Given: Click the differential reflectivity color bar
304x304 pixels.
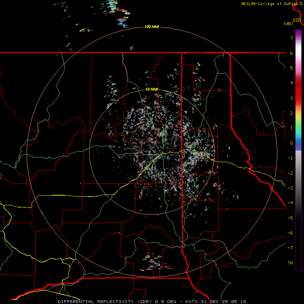Looking at the screenshot, I should [x=298, y=150].
